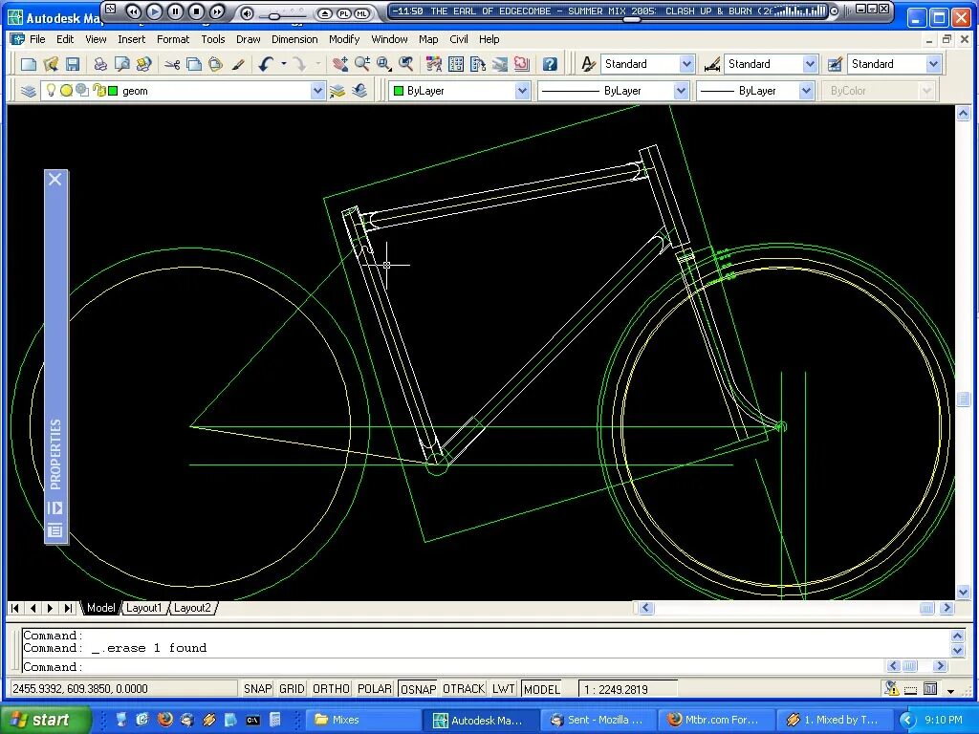Open Dimension Style manager icon
Viewport: 979px width, 734px height.
pos(711,64)
